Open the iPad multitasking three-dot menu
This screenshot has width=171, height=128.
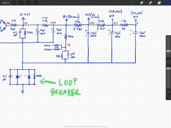pos(85,2)
